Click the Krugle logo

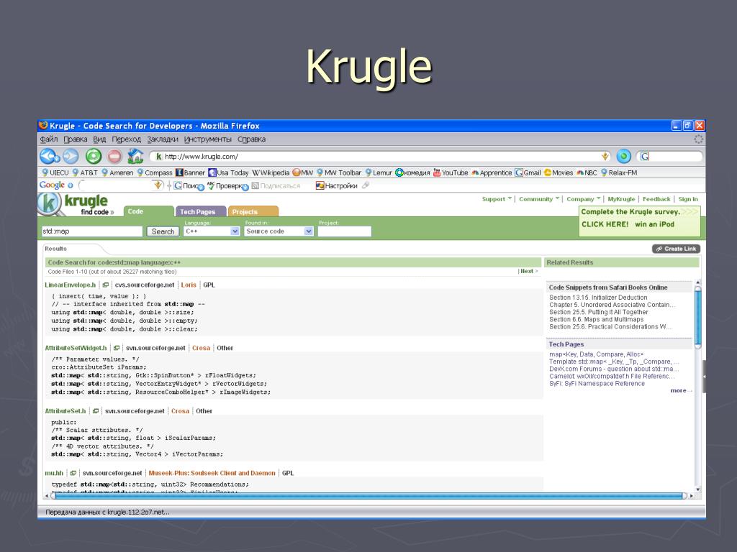point(73,205)
